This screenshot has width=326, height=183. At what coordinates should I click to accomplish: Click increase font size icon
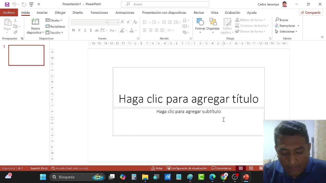[x=123, y=22]
